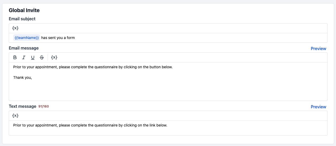Screen dimensions: 336x146
Task: Apply strikethrough formatting in email message
Action: [x=42, y=57]
